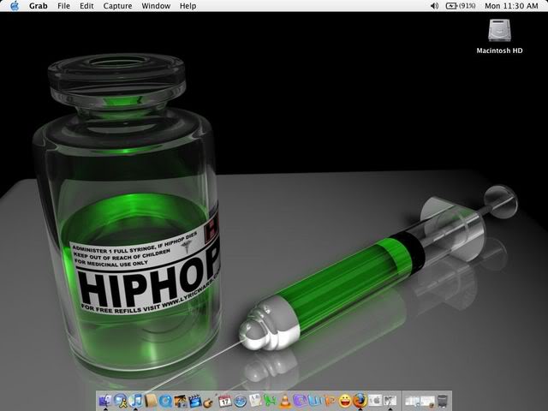The image size is (548, 411).
Task: Click the volume speaker icon in menu bar
Action: click(434, 6)
